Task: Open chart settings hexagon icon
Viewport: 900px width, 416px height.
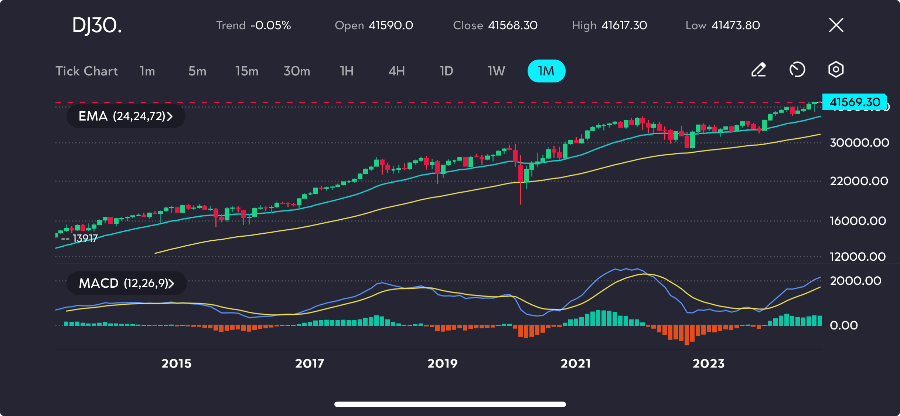Action: click(836, 70)
